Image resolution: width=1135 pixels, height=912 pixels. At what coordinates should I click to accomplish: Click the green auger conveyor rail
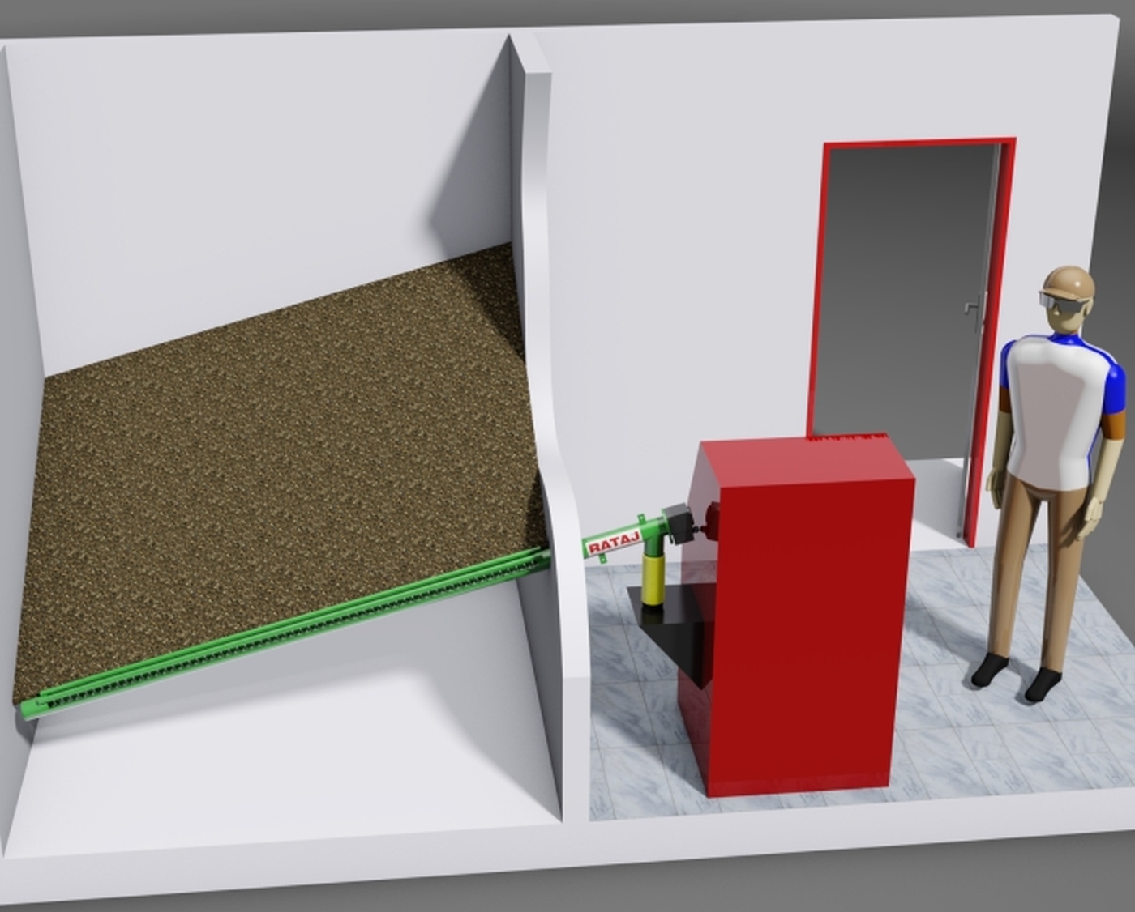coord(284,634)
